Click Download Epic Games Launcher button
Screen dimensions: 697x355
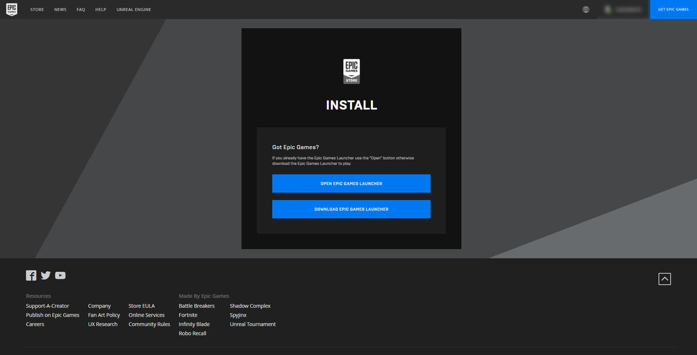tap(351, 209)
